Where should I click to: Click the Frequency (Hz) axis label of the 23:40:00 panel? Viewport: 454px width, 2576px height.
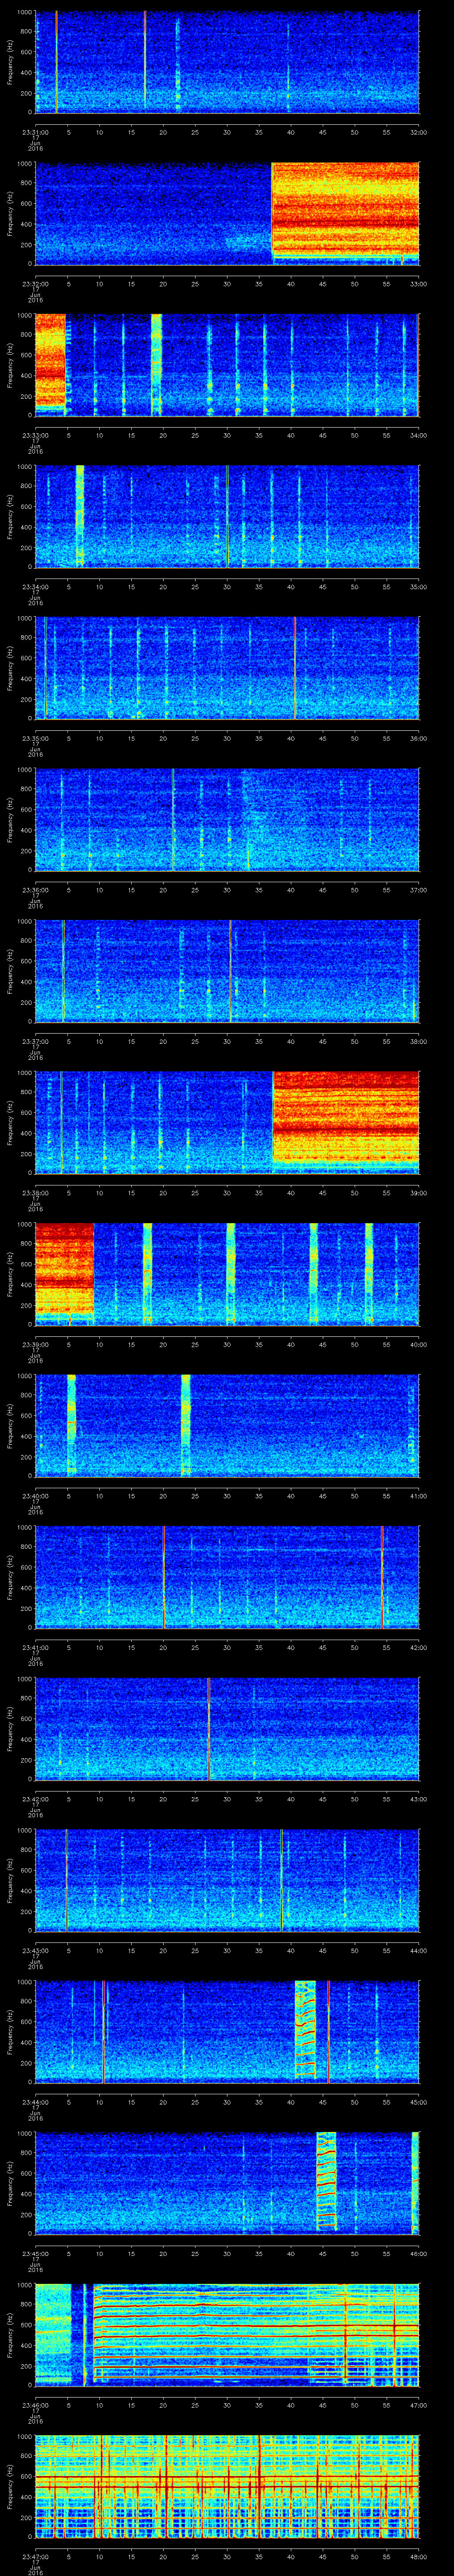10,1425
